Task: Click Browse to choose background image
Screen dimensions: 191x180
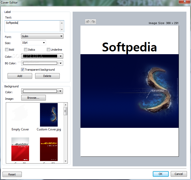Action: pos(33,98)
